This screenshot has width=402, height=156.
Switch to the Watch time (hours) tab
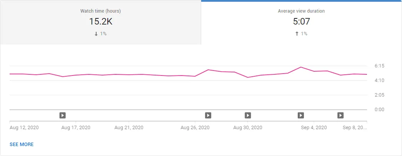click(100, 23)
